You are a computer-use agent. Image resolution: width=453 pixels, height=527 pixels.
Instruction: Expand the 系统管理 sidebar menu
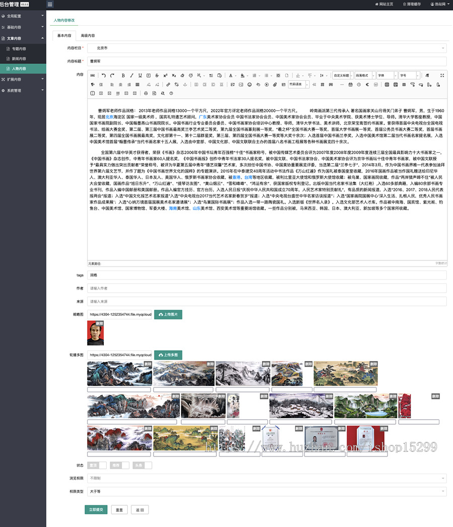(x=23, y=90)
